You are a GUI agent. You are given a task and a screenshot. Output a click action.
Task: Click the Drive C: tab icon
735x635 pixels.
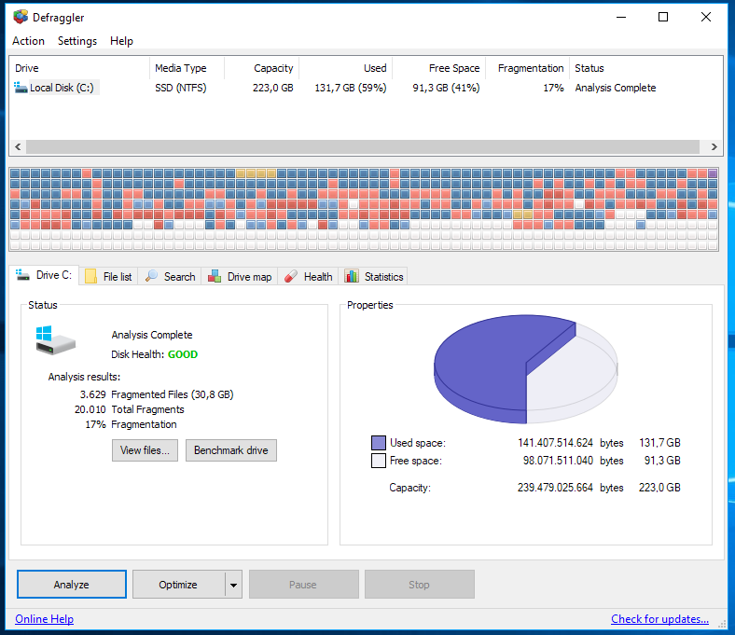coord(23,275)
